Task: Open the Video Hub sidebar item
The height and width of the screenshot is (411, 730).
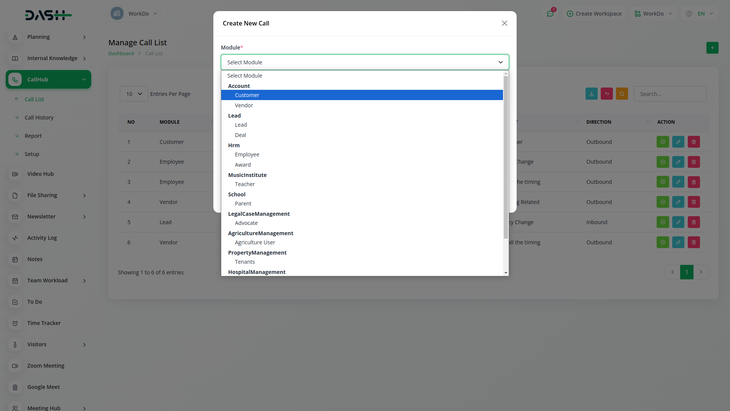Action: pyautogui.click(x=40, y=174)
